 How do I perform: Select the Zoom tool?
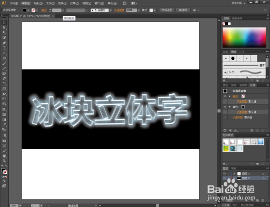(4, 161)
